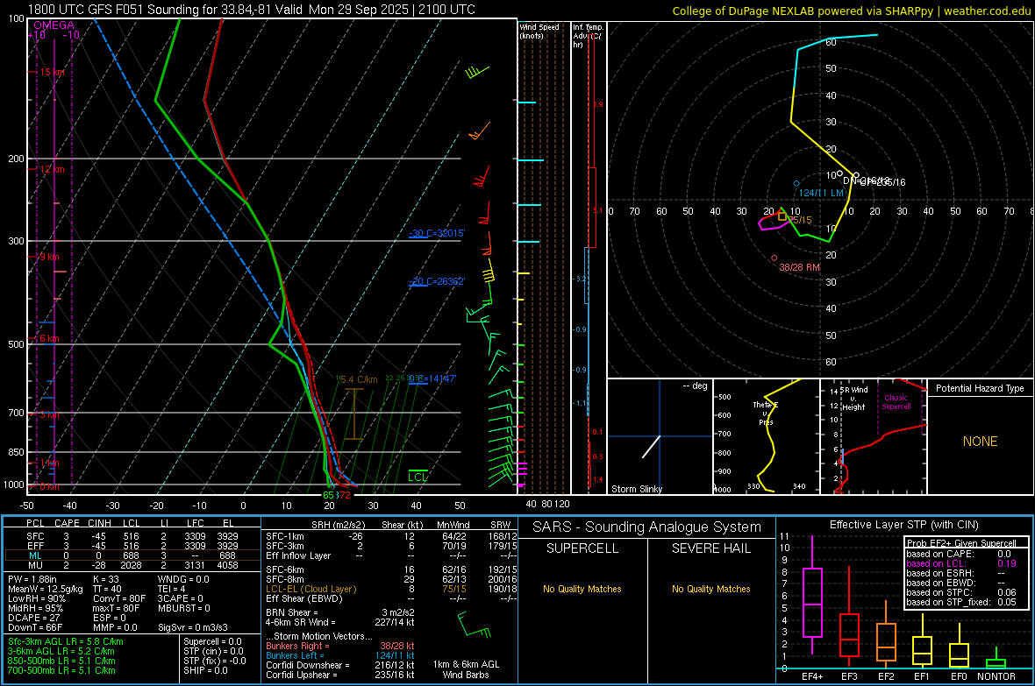Image resolution: width=1035 pixels, height=686 pixels.
Task: Click the Effective Layer STP (with CIN) title
Action: 903,525
